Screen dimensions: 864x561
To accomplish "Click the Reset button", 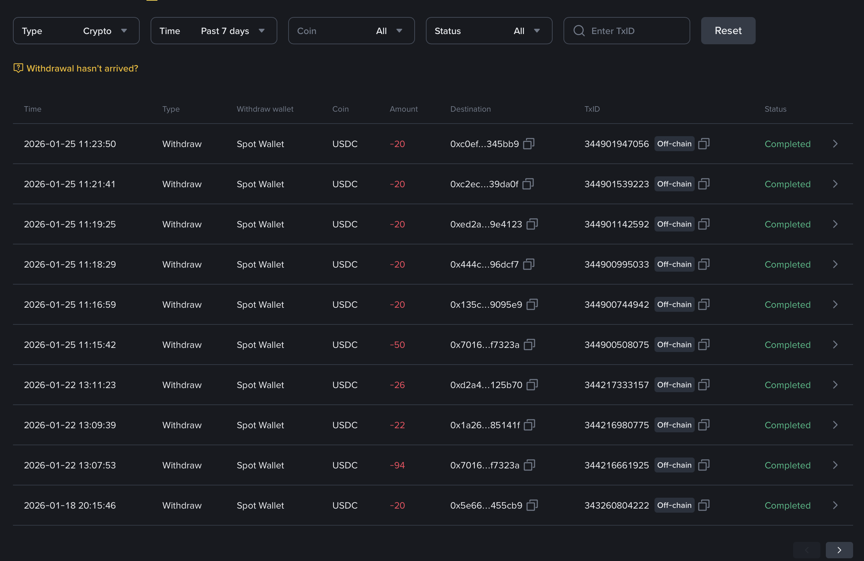I will tap(728, 30).
